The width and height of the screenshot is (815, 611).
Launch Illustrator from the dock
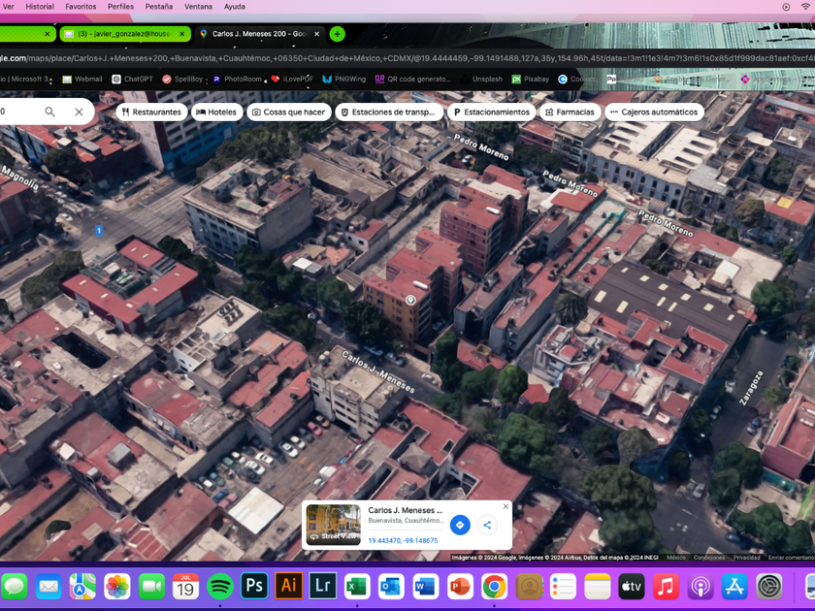point(288,586)
